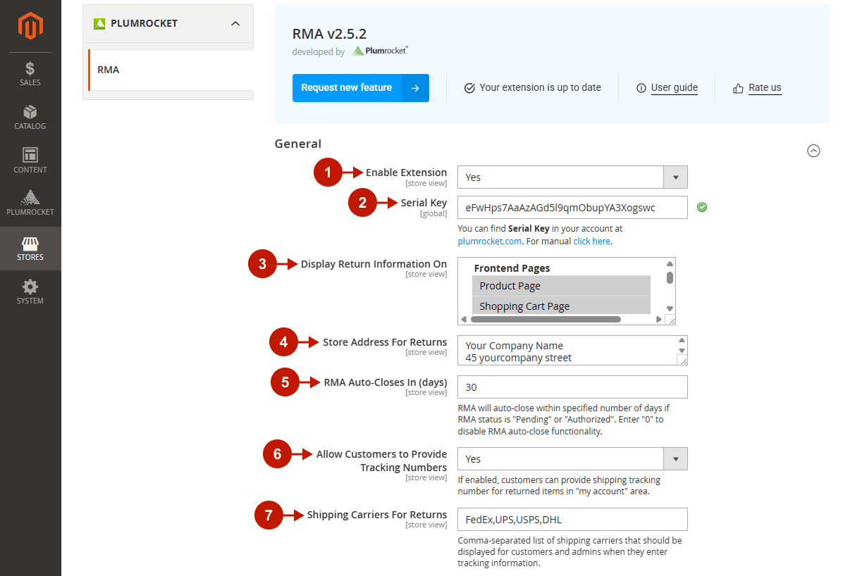The image size is (850, 576).
Task: Click the Serial Key input field
Action: point(572,208)
